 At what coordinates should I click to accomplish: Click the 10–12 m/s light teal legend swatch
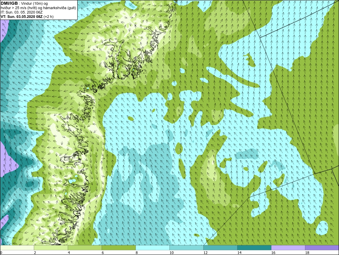[186, 248]
